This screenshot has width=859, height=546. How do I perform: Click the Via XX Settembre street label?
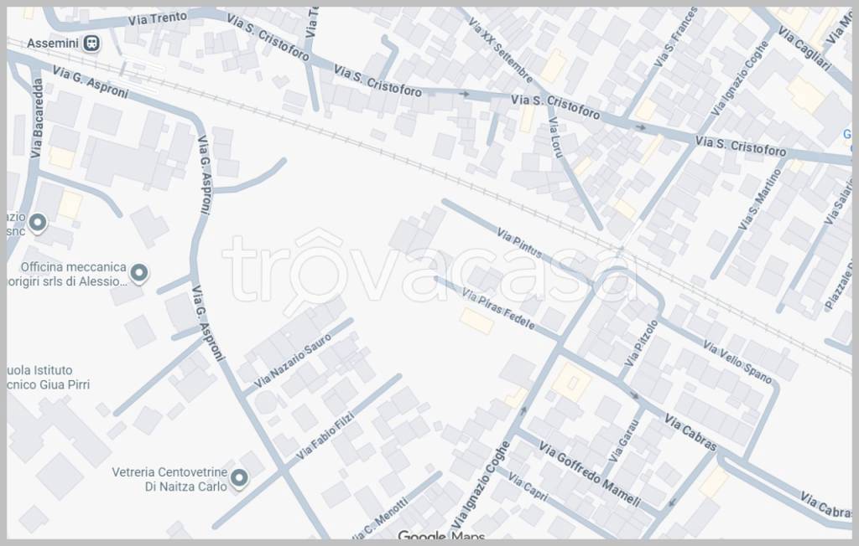click(500, 49)
